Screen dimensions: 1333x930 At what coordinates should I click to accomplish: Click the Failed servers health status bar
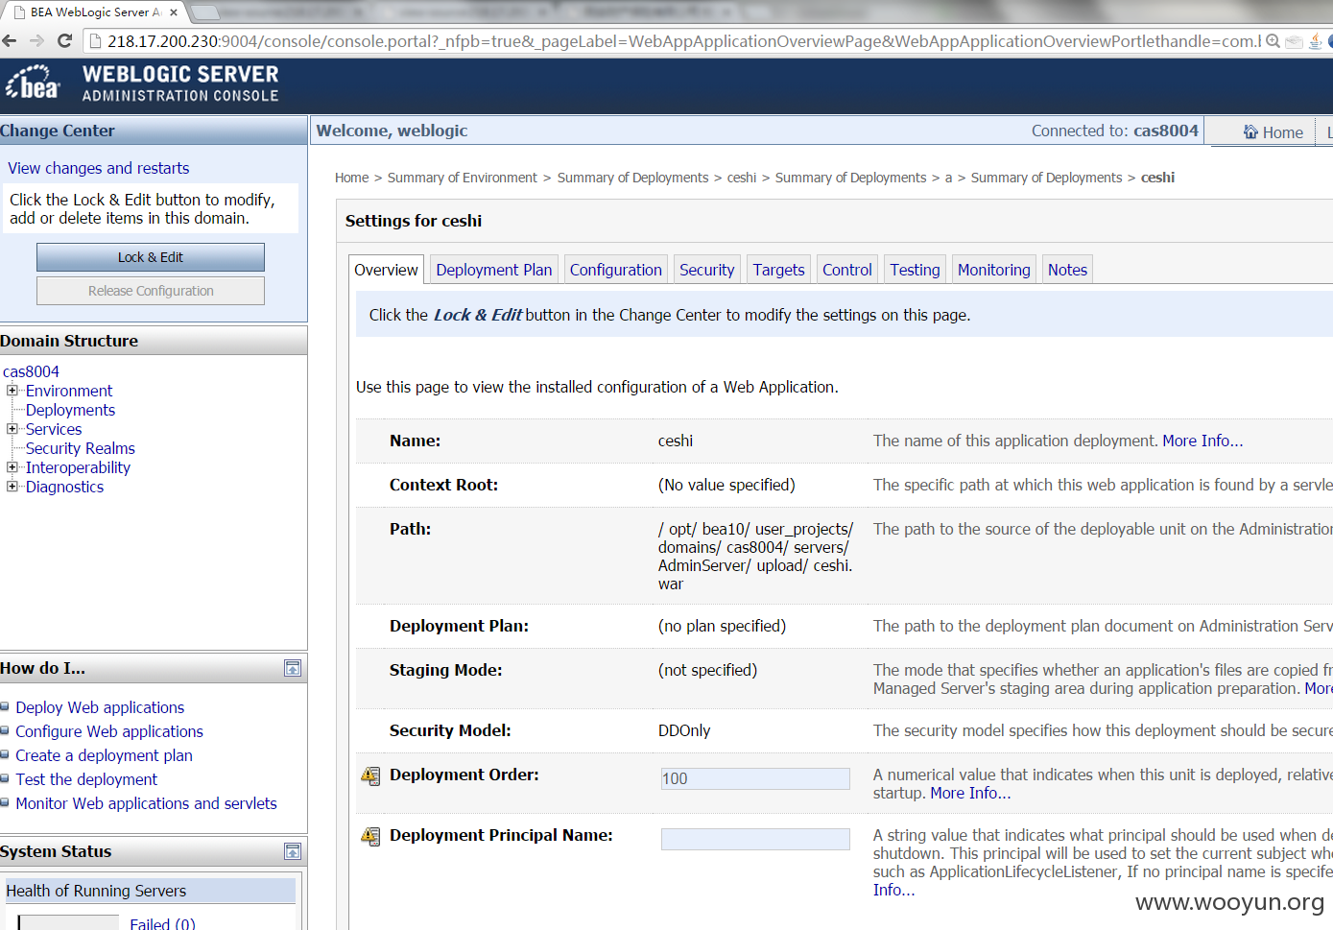[x=68, y=922]
